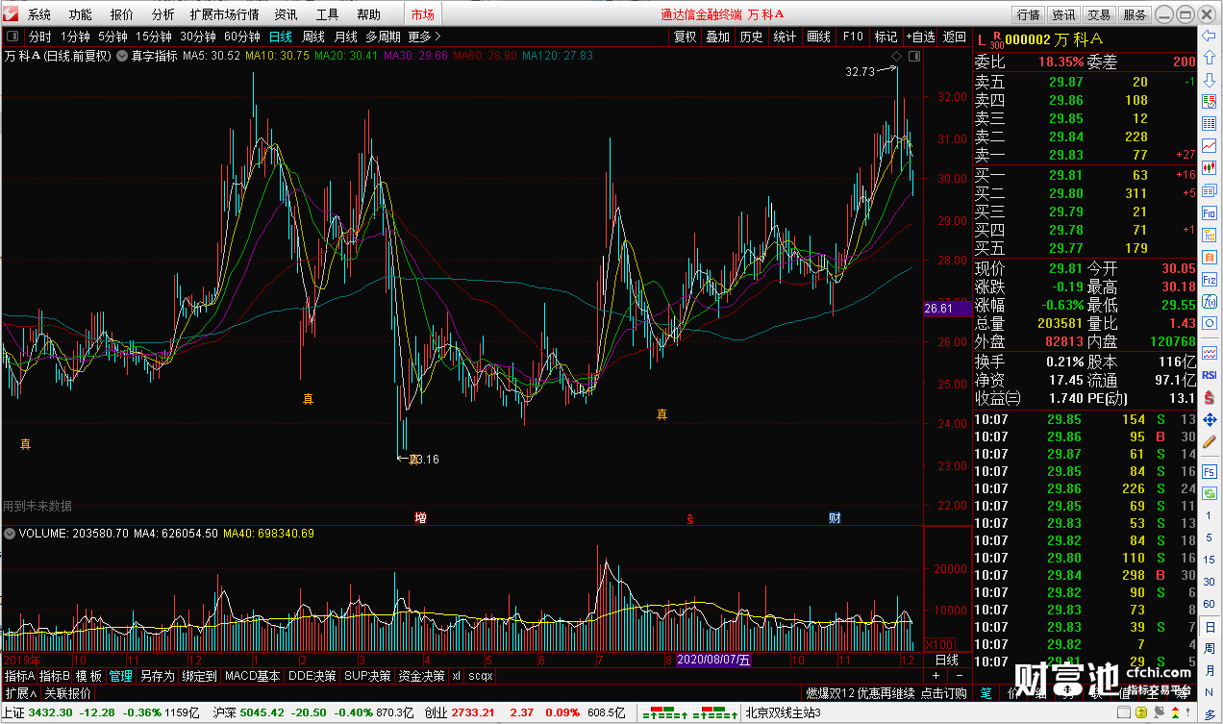The width and height of the screenshot is (1223, 724).
Task: Switch to 分时 intraday view
Action: (40, 37)
